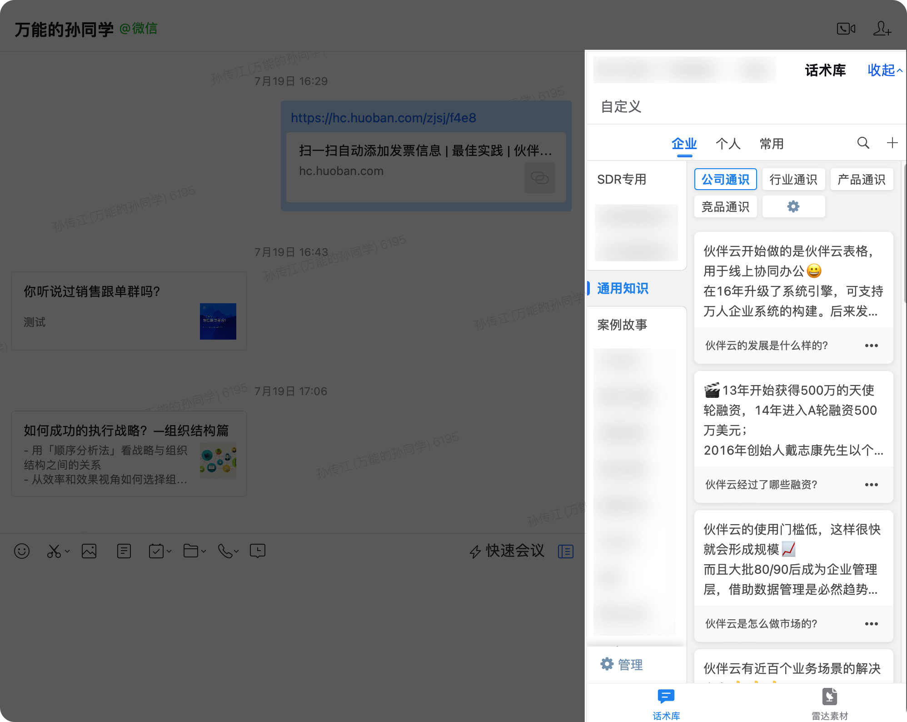Click the add member icon
907x722 pixels.
click(882, 29)
